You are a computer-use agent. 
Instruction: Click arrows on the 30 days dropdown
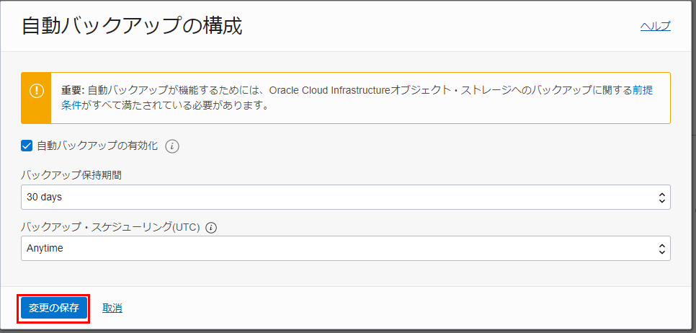(661, 197)
